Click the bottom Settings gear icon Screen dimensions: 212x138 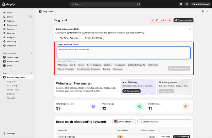[x=4, y=133]
